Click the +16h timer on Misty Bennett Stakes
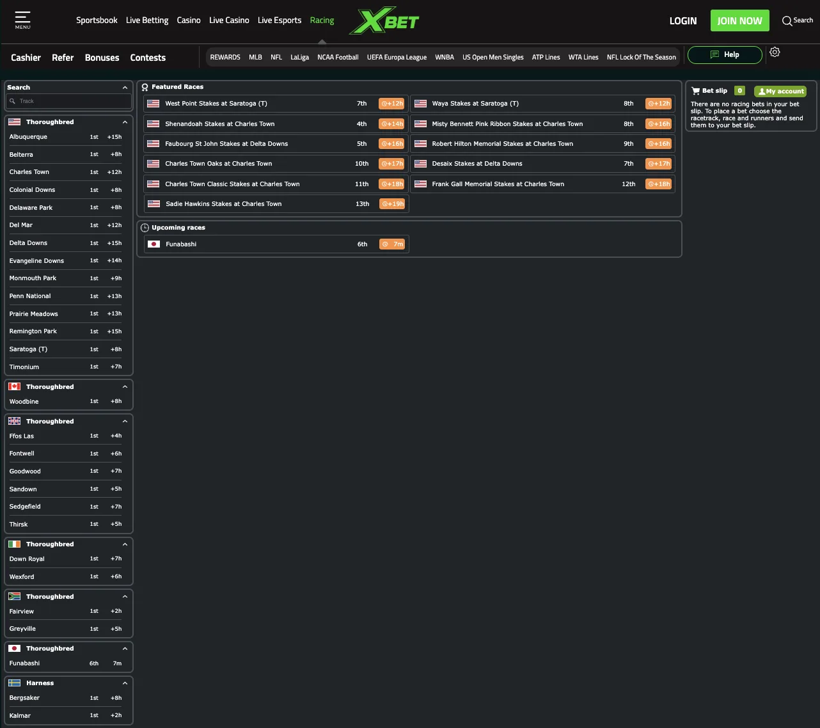The height and width of the screenshot is (728, 820). point(658,124)
